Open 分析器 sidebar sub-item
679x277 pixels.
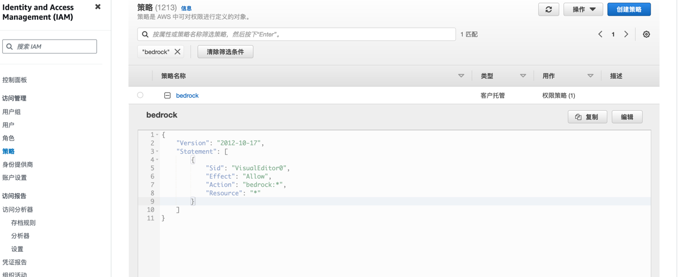[x=20, y=236]
